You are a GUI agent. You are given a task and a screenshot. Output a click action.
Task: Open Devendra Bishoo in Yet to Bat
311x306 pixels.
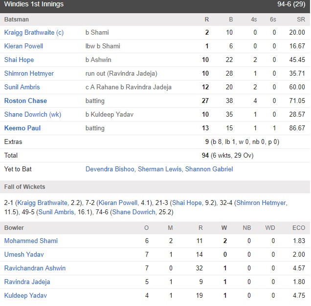110,169
